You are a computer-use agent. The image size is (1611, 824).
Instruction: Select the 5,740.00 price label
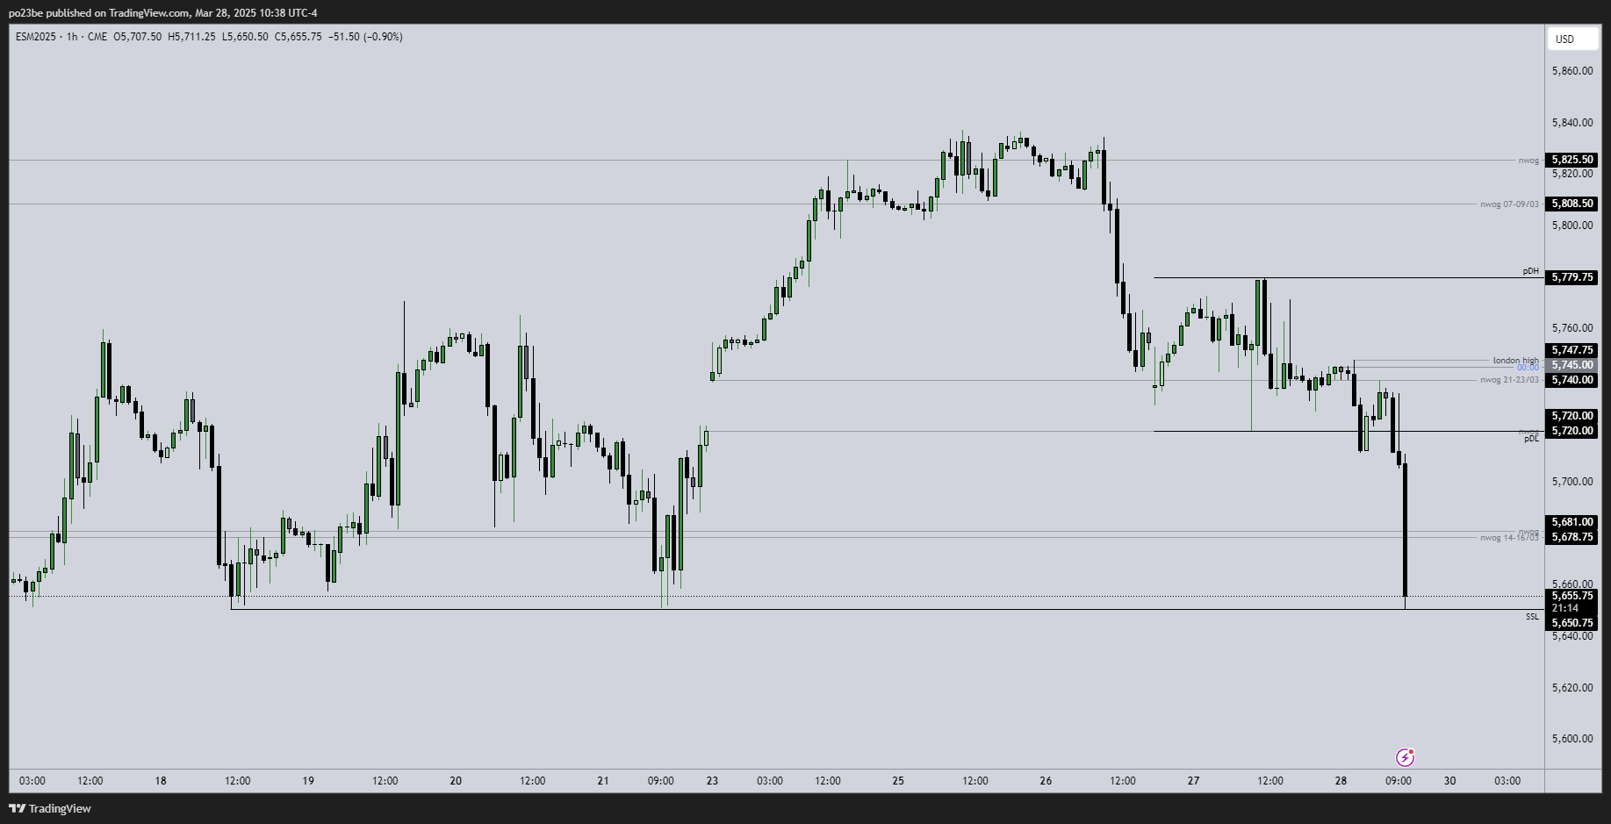point(1571,380)
